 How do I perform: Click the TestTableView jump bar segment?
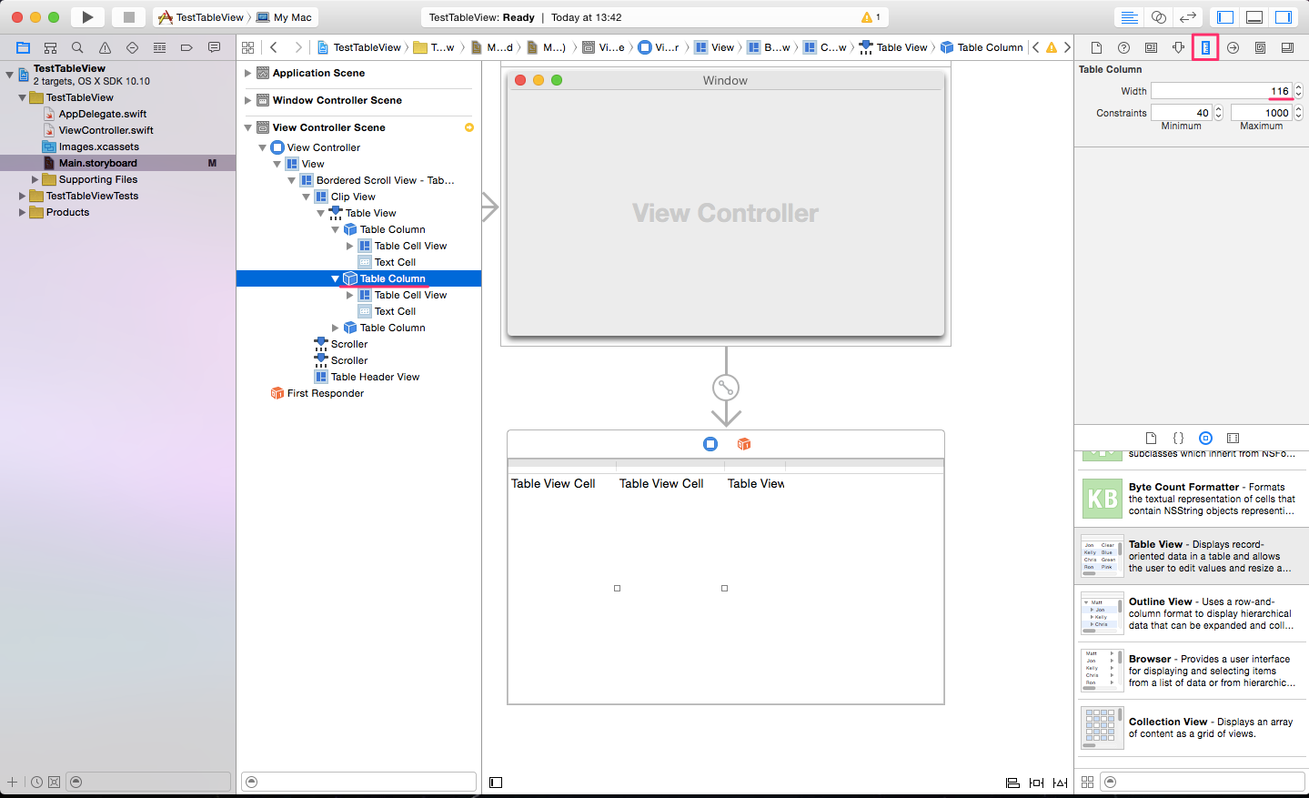[359, 47]
